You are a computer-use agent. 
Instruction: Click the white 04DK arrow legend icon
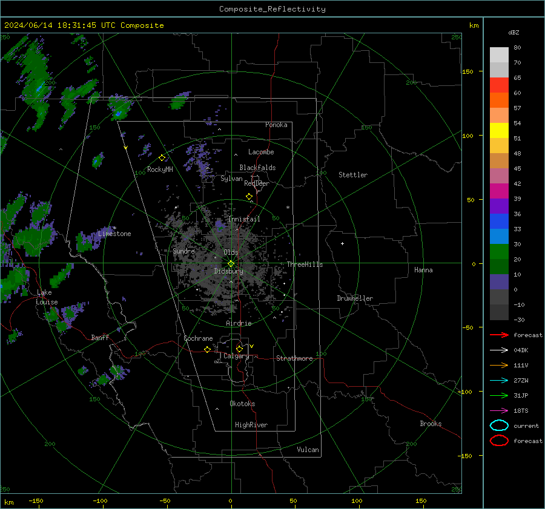(x=499, y=350)
